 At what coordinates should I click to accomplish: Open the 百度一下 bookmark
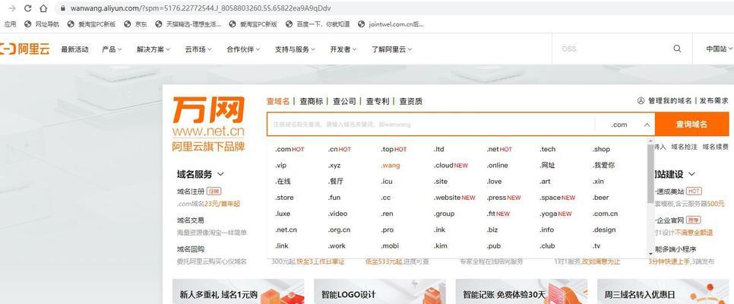(x=317, y=24)
